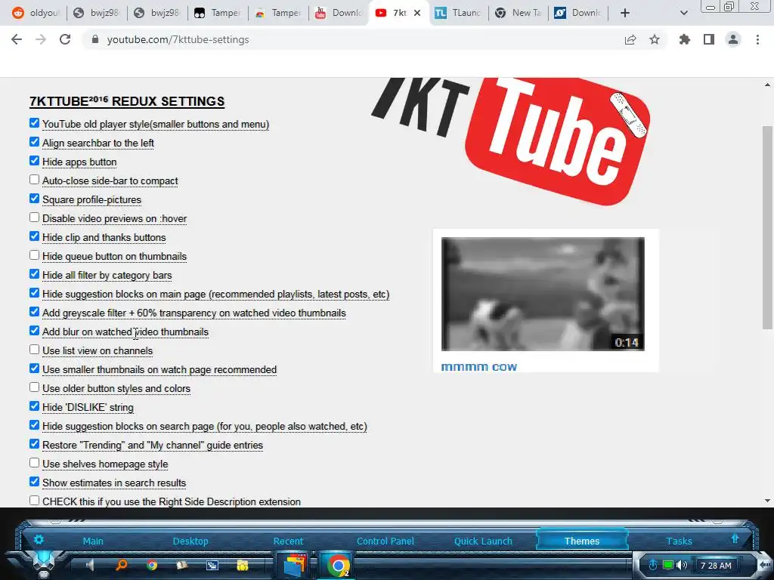Go back to the previous page
The height and width of the screenshot is (580, 774).
17,39
